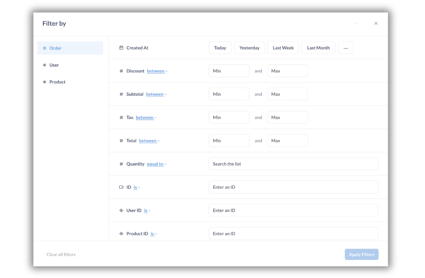
Task: Switch to the Product filter category
Action: tap(57, 82)
